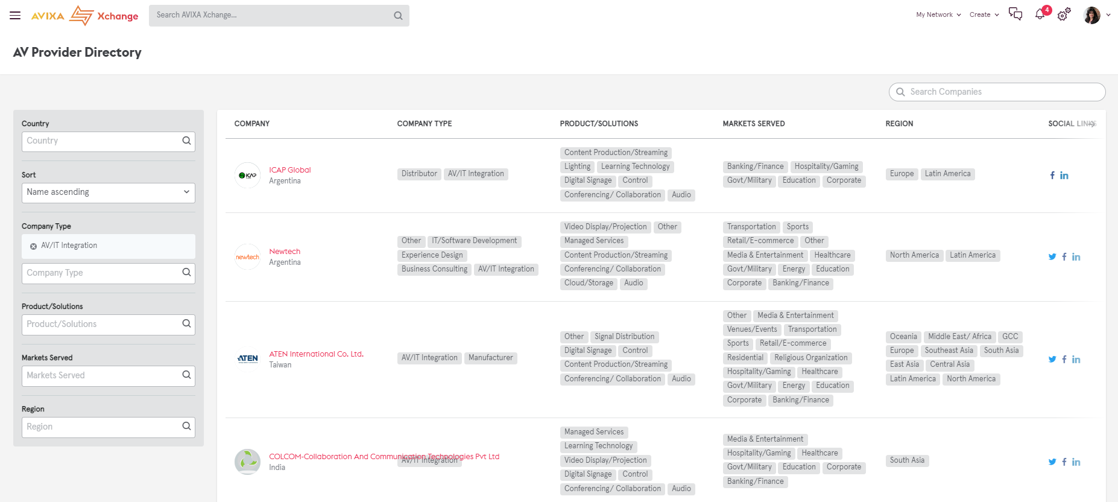Open Newtech's Twitter icon
This screenshot has width=1118, height=502.
click(1052, 257)
